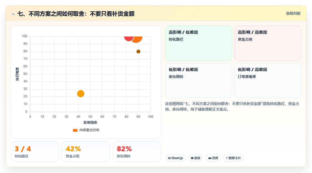This screenshot has height=173, width=312.
Task: Click the chart description paragraph text
Action: pos(232,106)
